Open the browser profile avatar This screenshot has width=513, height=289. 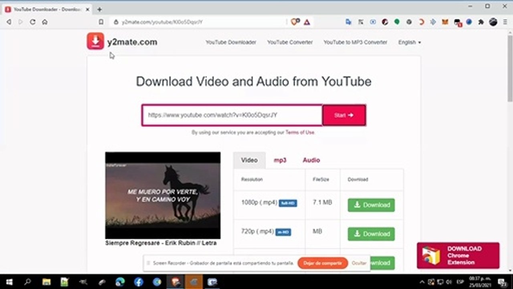click(493, 22)
